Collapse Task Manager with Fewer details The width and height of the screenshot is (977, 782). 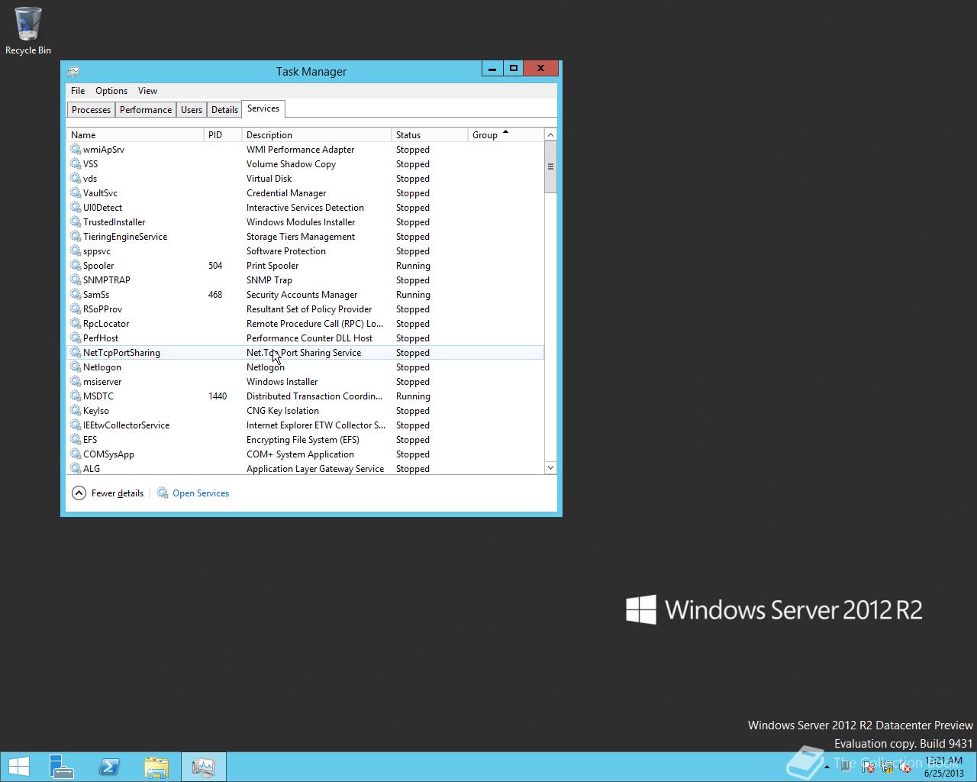[x=108, y=493]
